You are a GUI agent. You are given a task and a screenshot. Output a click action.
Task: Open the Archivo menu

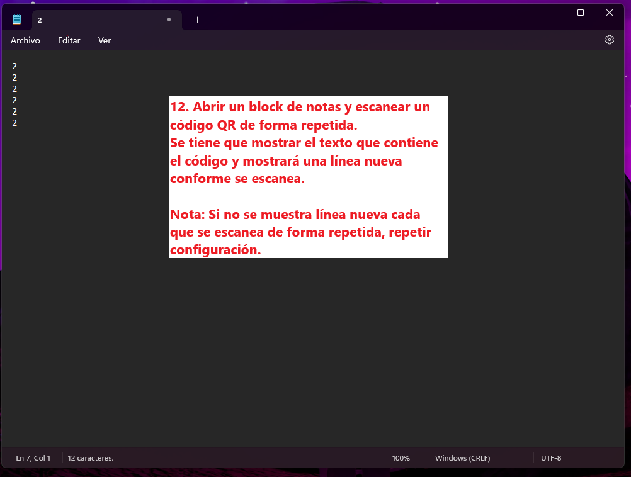pyautogui.click(x=25, y=40)
